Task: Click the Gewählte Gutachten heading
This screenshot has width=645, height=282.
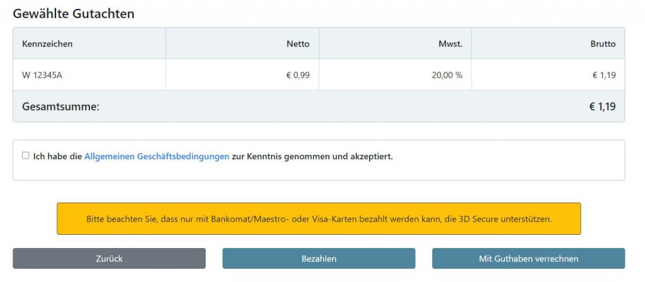Action: pos(74,14)
